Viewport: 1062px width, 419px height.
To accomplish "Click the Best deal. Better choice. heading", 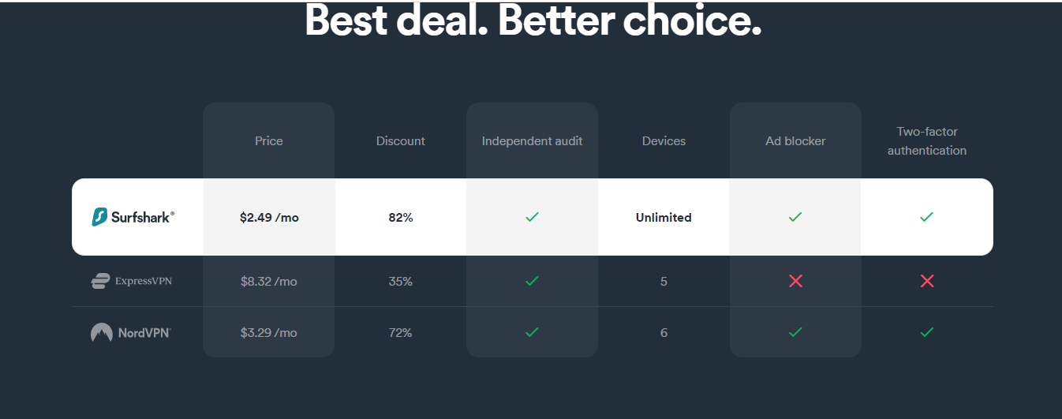I will point(533,21).
